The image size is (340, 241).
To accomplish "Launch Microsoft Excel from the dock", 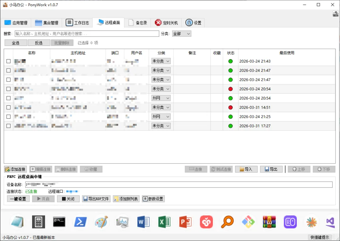I will pyautogui.click(x=164, y=222).
